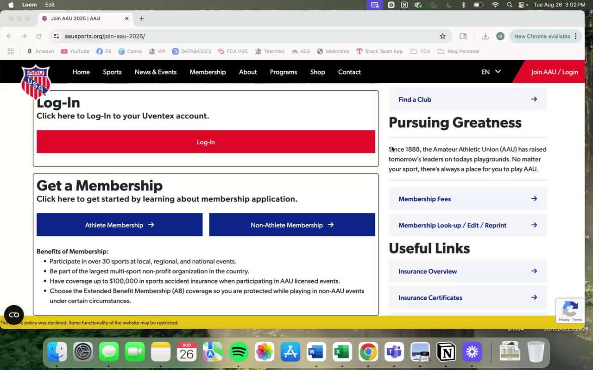Bookmark this page with the star icon
The image size is (593, 370).
442,36
